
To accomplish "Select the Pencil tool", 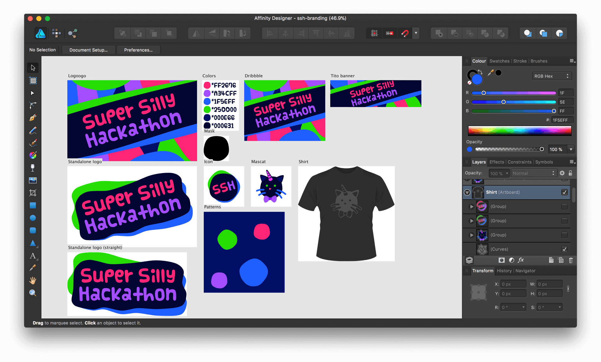I will [x=33, y=130].
